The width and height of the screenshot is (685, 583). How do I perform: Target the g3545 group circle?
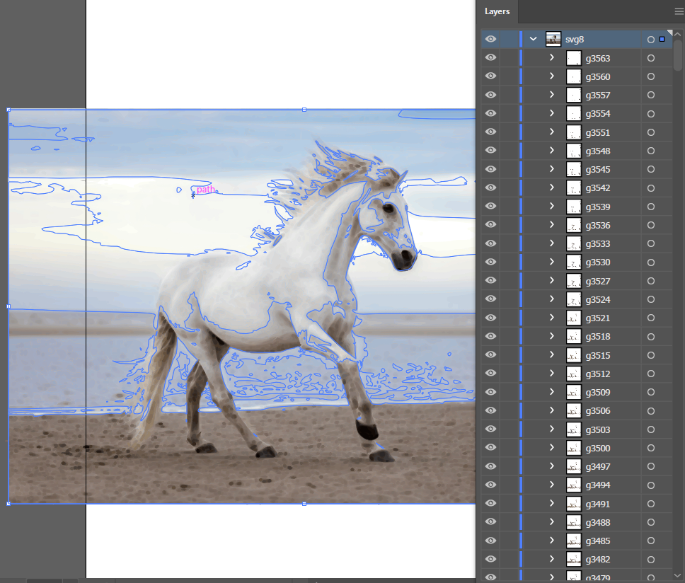[651, 169]
